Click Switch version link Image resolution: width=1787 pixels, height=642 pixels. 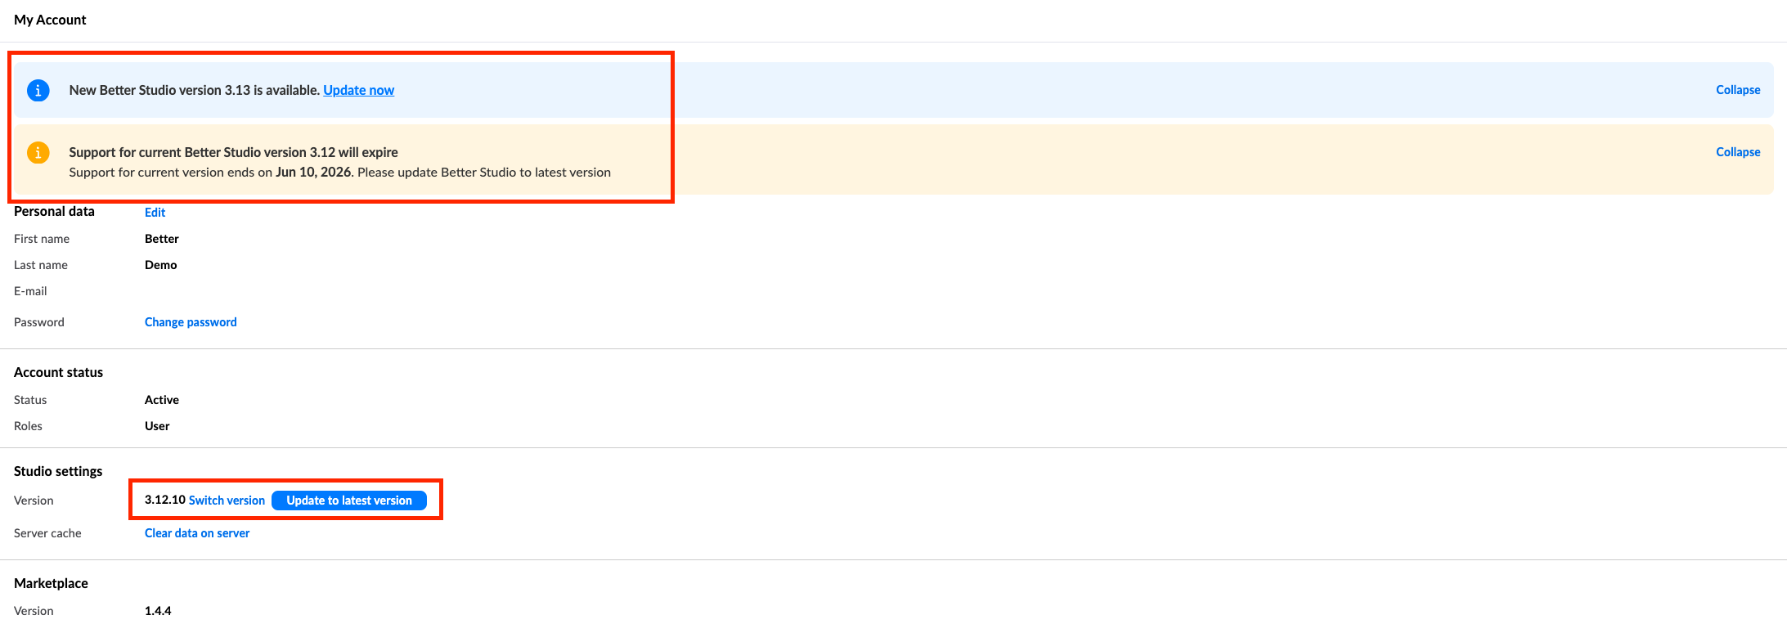227,501
